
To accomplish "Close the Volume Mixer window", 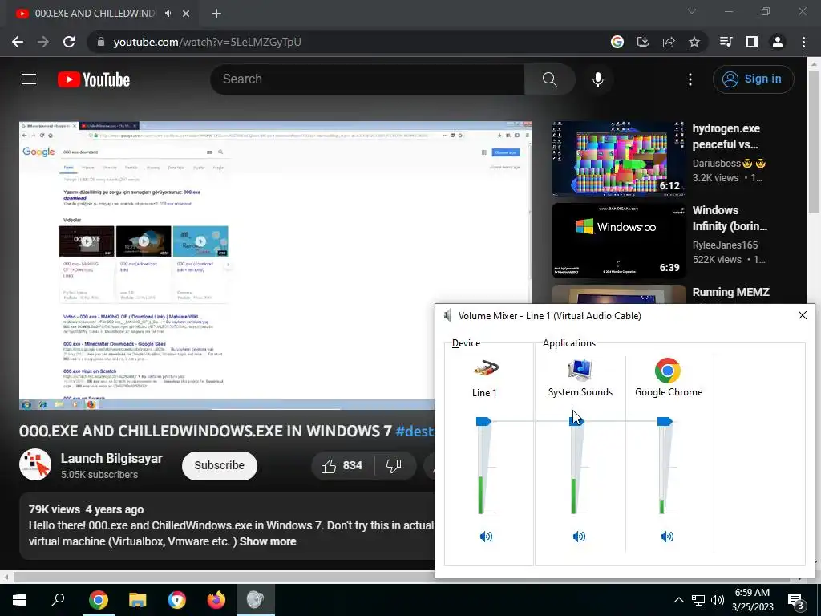I will 802,315.
